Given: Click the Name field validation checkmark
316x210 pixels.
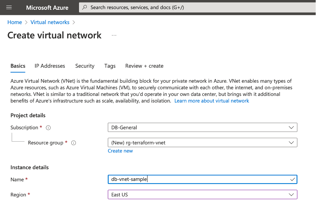Looking at the screenshot, I should point(293,179).
